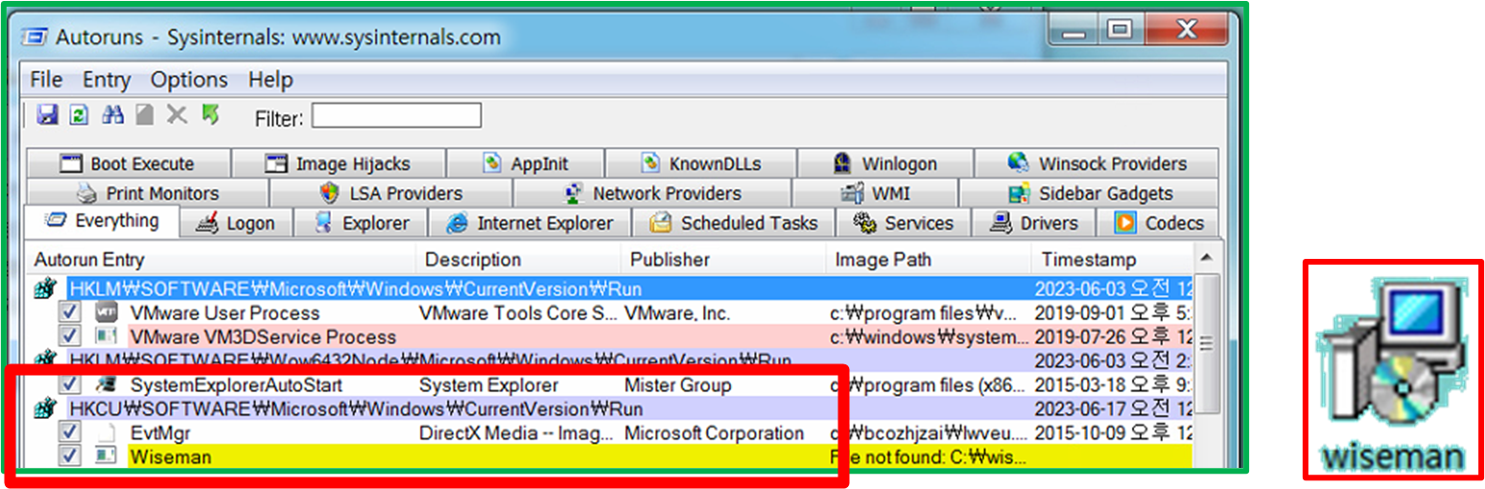
Task: Open the Options menu
Action: pyautogui.click(x=189, y=80)
